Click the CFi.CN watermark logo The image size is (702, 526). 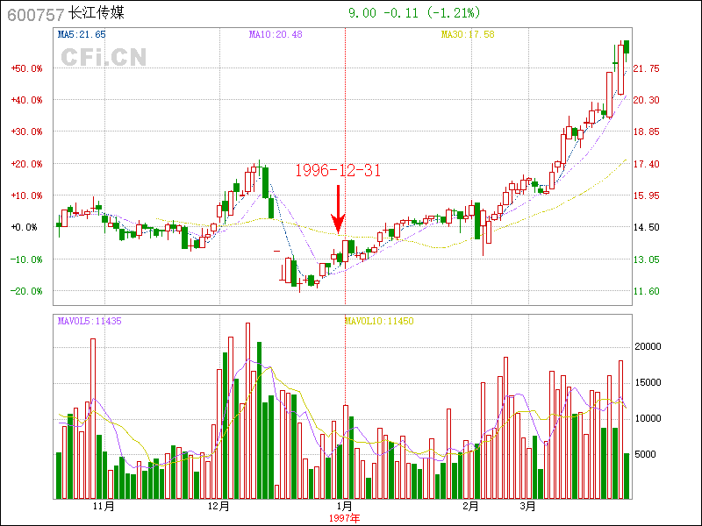click(104, 57)
